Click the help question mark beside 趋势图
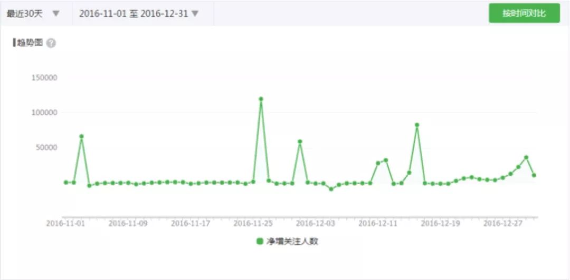 (x=51, y=43)
